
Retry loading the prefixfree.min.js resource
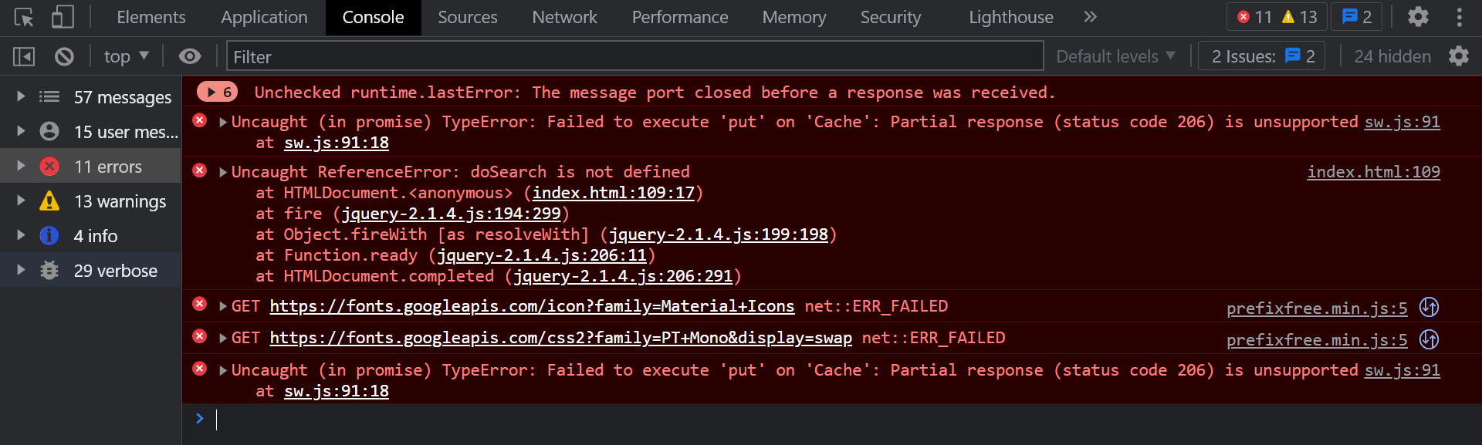click(x=1430, y=308)
